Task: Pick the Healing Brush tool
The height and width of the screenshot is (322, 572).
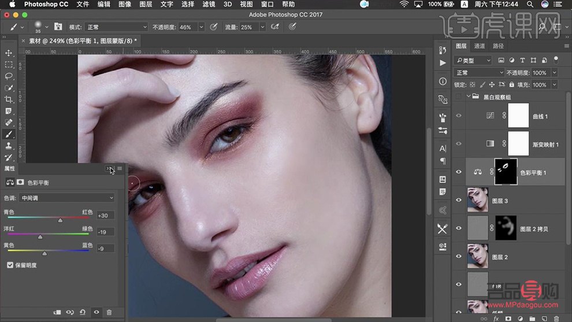Action: pos(9,123)
